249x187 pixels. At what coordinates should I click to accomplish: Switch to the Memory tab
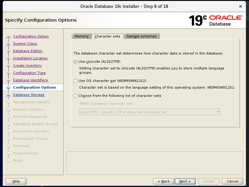[x=81, y=36]
